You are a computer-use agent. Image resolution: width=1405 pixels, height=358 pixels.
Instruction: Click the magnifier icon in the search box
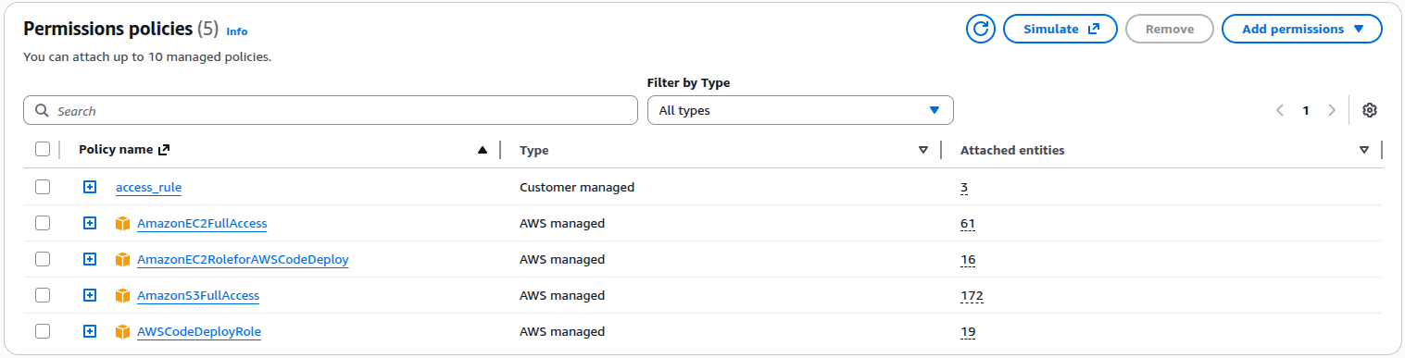[x=42, y=110]
